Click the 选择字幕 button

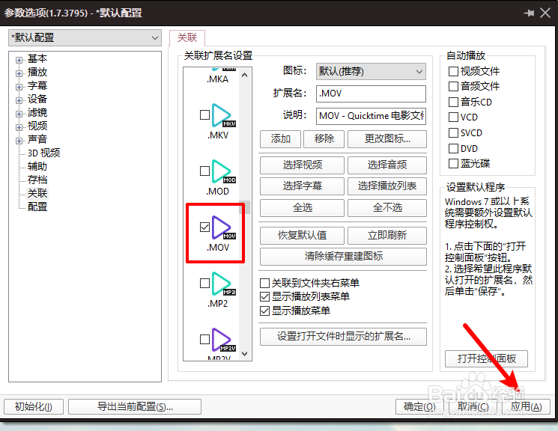(302, 186)
